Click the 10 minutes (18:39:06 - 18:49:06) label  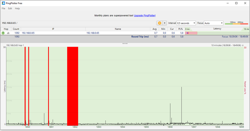pyautogui.click(x=226, y=45)
